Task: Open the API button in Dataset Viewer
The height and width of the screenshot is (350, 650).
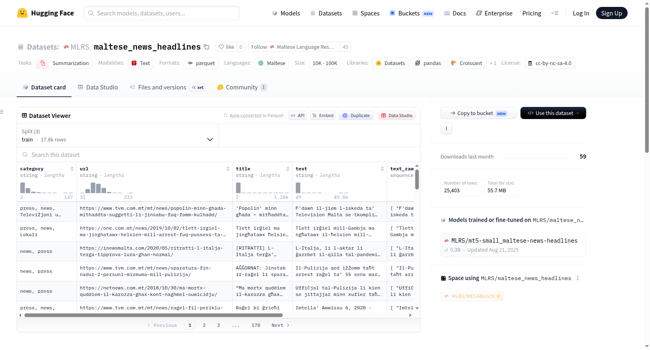Action: coord(297,115)
